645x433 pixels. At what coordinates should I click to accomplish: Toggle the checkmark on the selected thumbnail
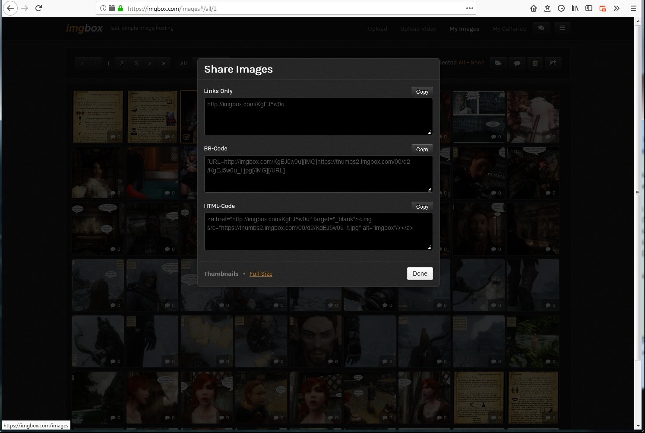[x=187, y=137]
